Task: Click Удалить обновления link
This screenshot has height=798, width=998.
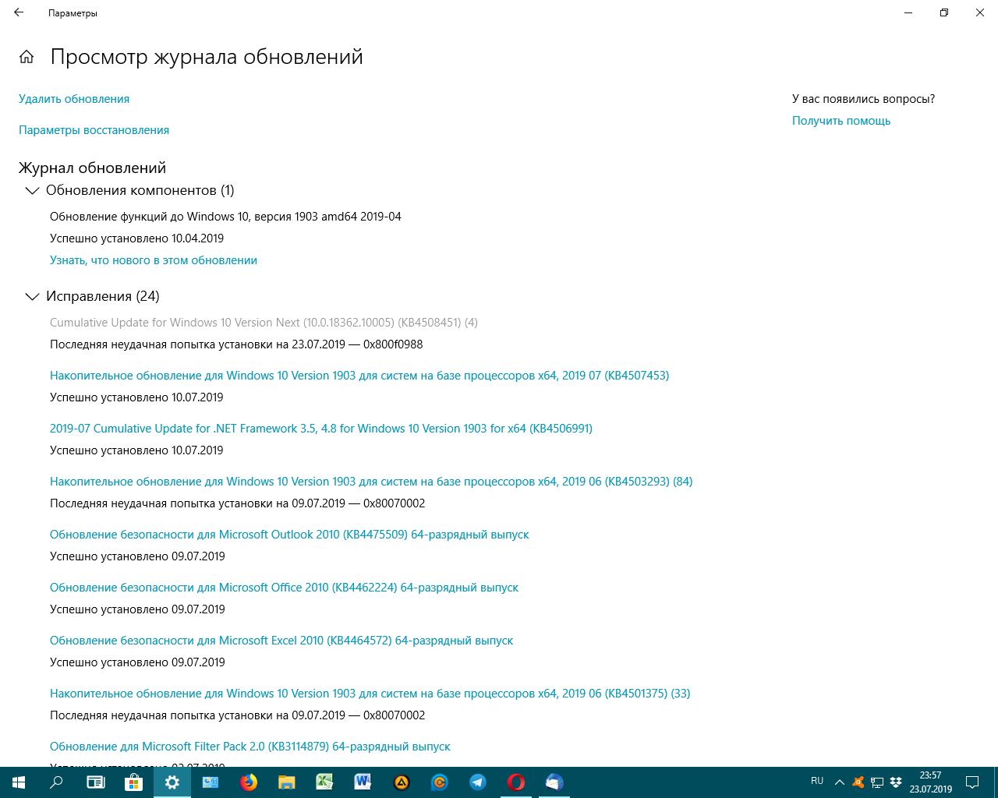Action: tap(74, 99)
